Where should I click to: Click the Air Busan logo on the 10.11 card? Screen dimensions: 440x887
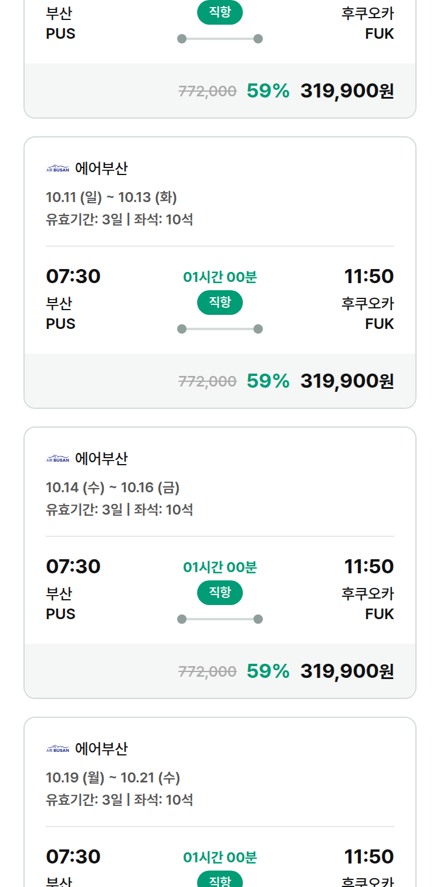point(57,169)
